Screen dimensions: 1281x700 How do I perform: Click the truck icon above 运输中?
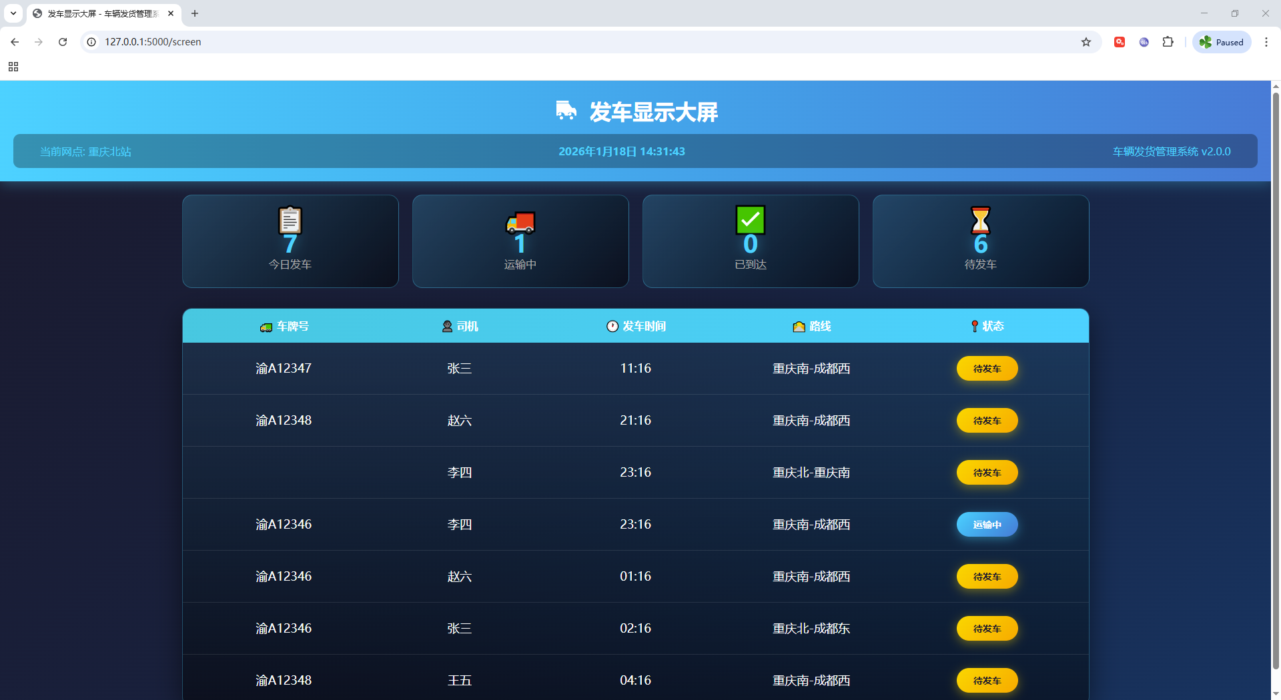coord(520,222)
